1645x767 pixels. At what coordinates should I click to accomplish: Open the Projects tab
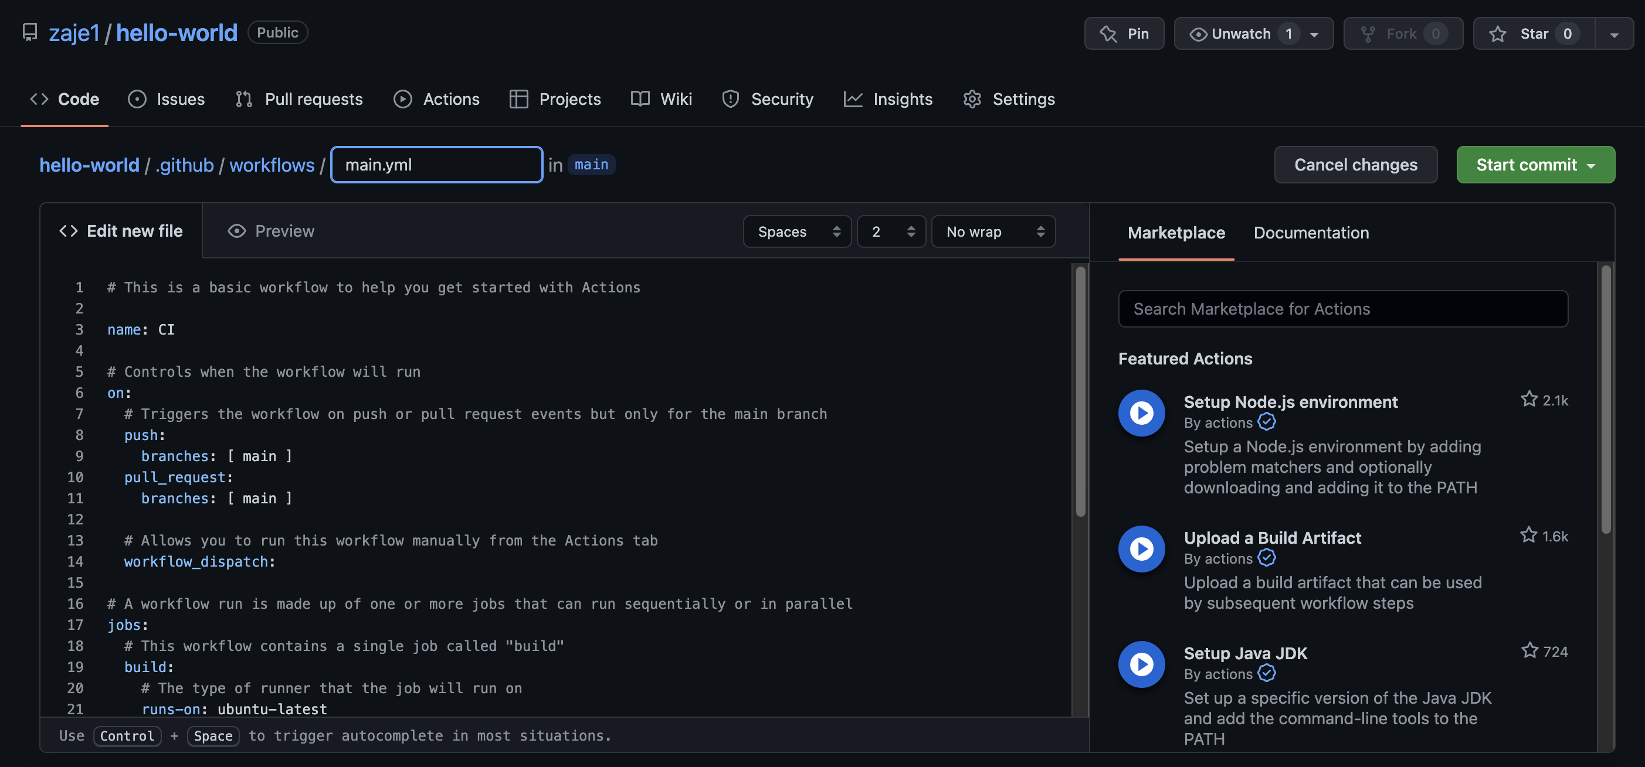(555, 99)
